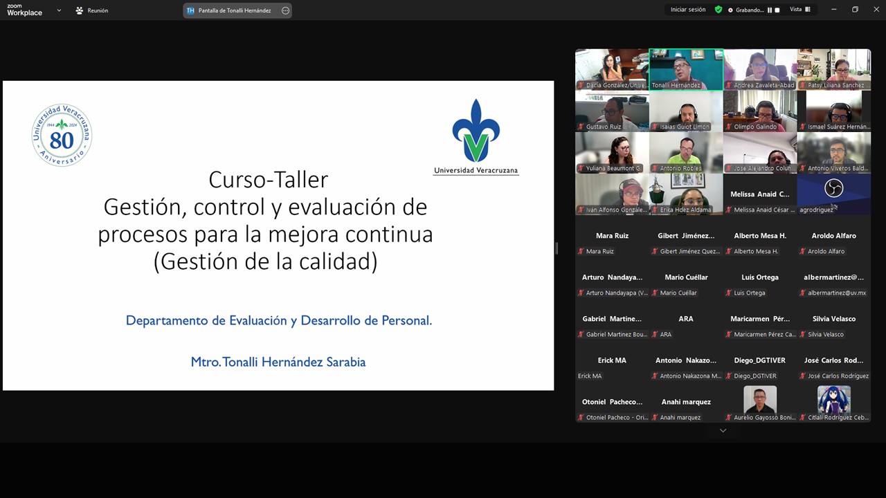Click the Reunión meeting icon
Screen dimensions: 886x498
(x=79, y=10)
